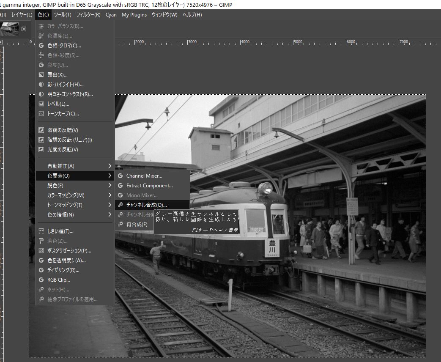Close the 色(C) menu from menu bar

coord(43,15)
